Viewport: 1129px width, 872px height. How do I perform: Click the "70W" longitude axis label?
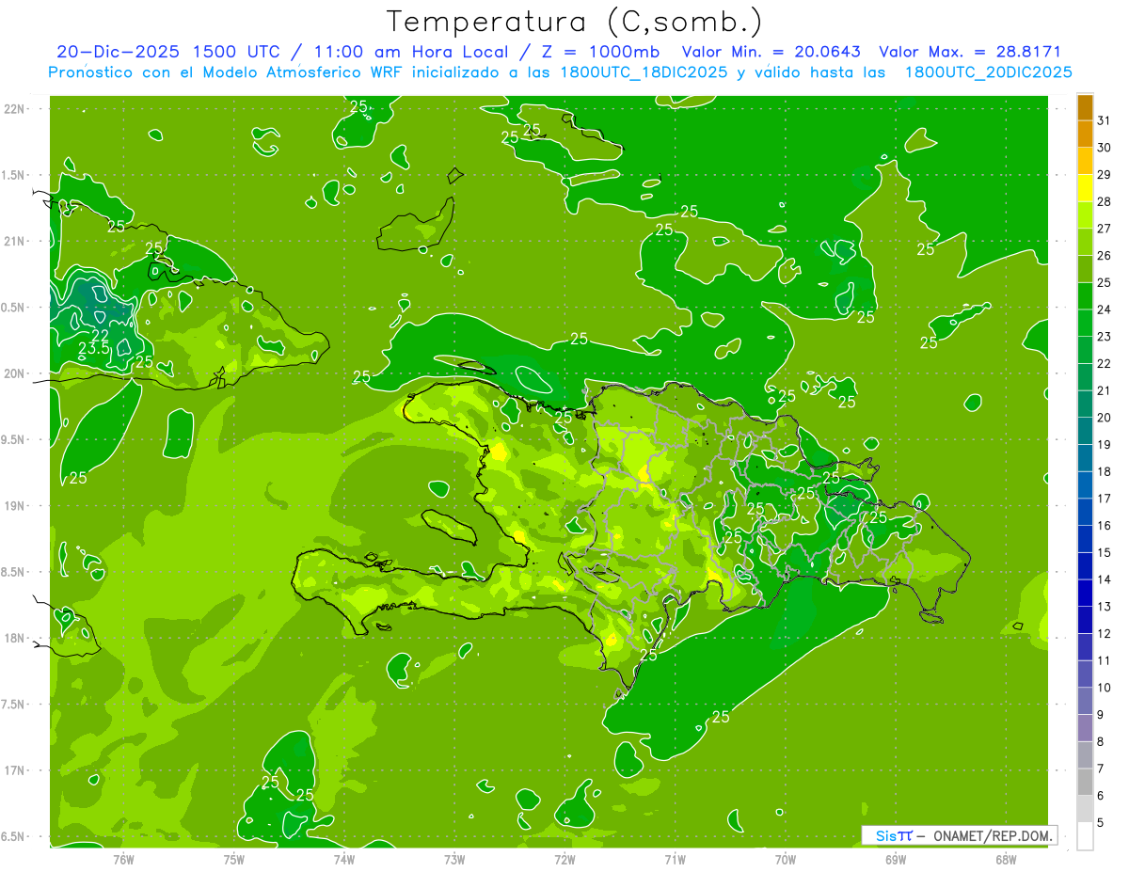pos(786,859)
